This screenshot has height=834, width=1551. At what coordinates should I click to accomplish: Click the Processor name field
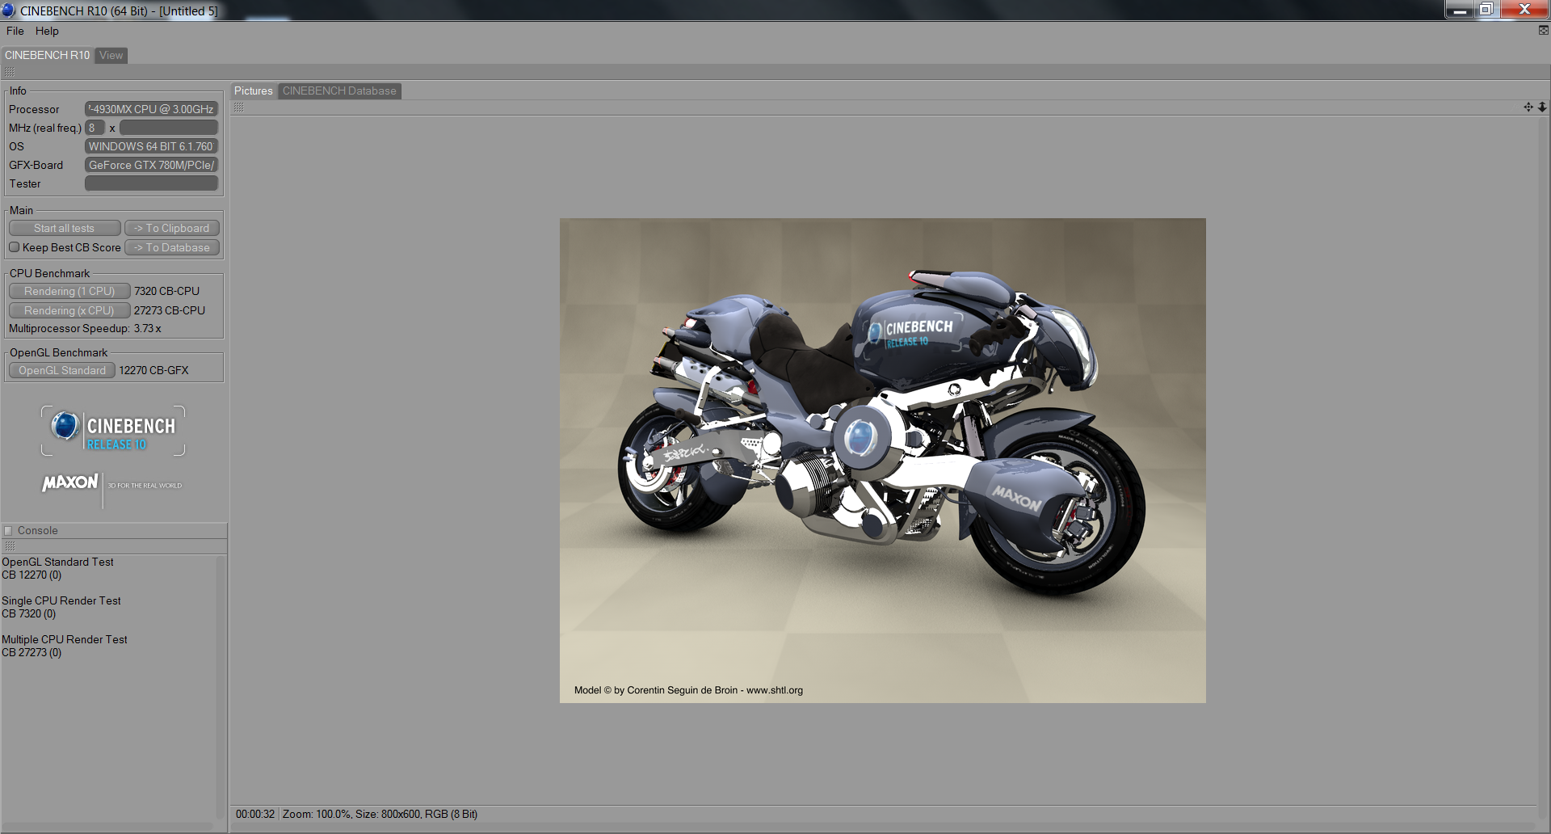(x=152, y=109)
